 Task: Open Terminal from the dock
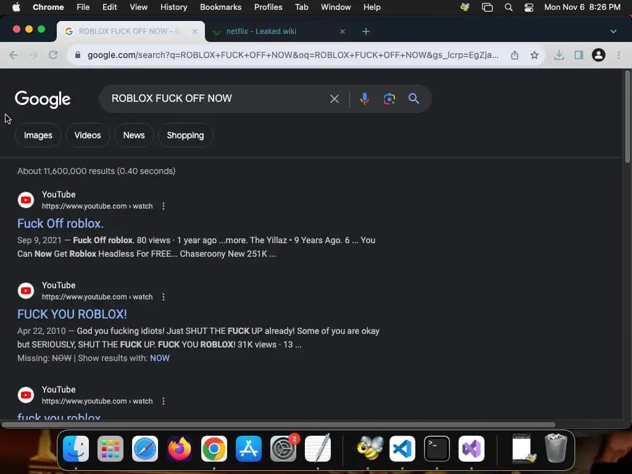(x=437, y=449)
